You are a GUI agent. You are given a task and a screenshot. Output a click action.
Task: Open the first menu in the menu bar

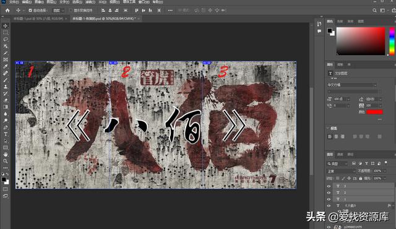14,2
